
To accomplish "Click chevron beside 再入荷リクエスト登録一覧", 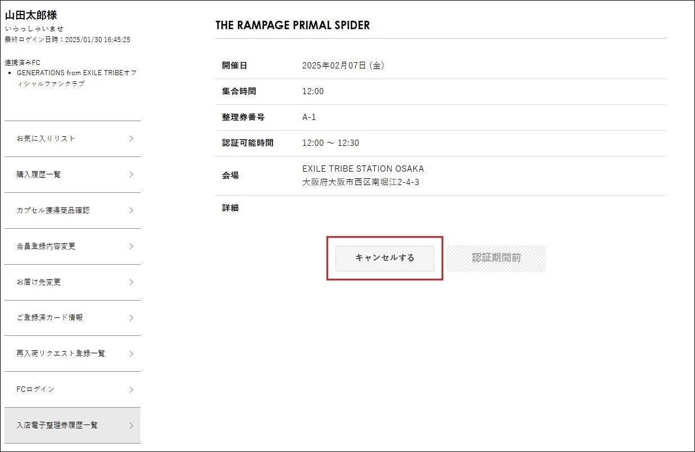I will 131,354.
